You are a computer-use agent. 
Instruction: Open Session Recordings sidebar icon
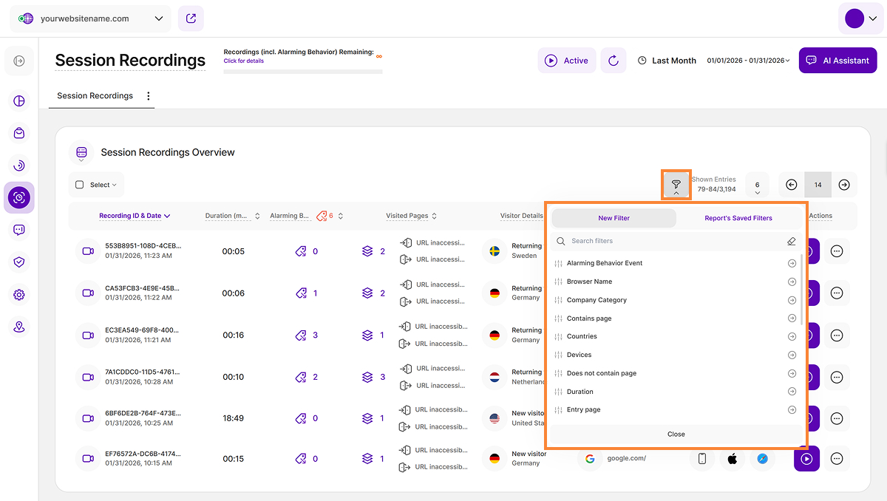19,197
